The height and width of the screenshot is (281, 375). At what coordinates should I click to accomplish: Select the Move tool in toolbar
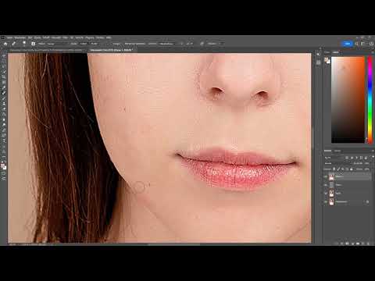(4, 55)
